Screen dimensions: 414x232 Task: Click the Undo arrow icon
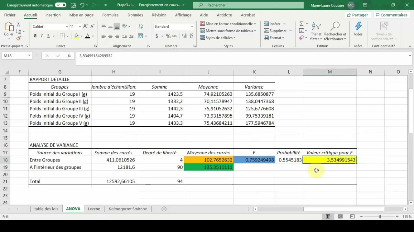click(x=82, y=5)
